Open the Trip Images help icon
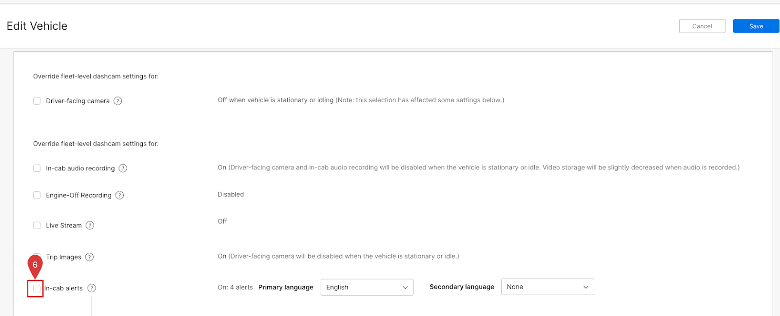Viewport: 780px width, 316px height. tap(89, 257)
